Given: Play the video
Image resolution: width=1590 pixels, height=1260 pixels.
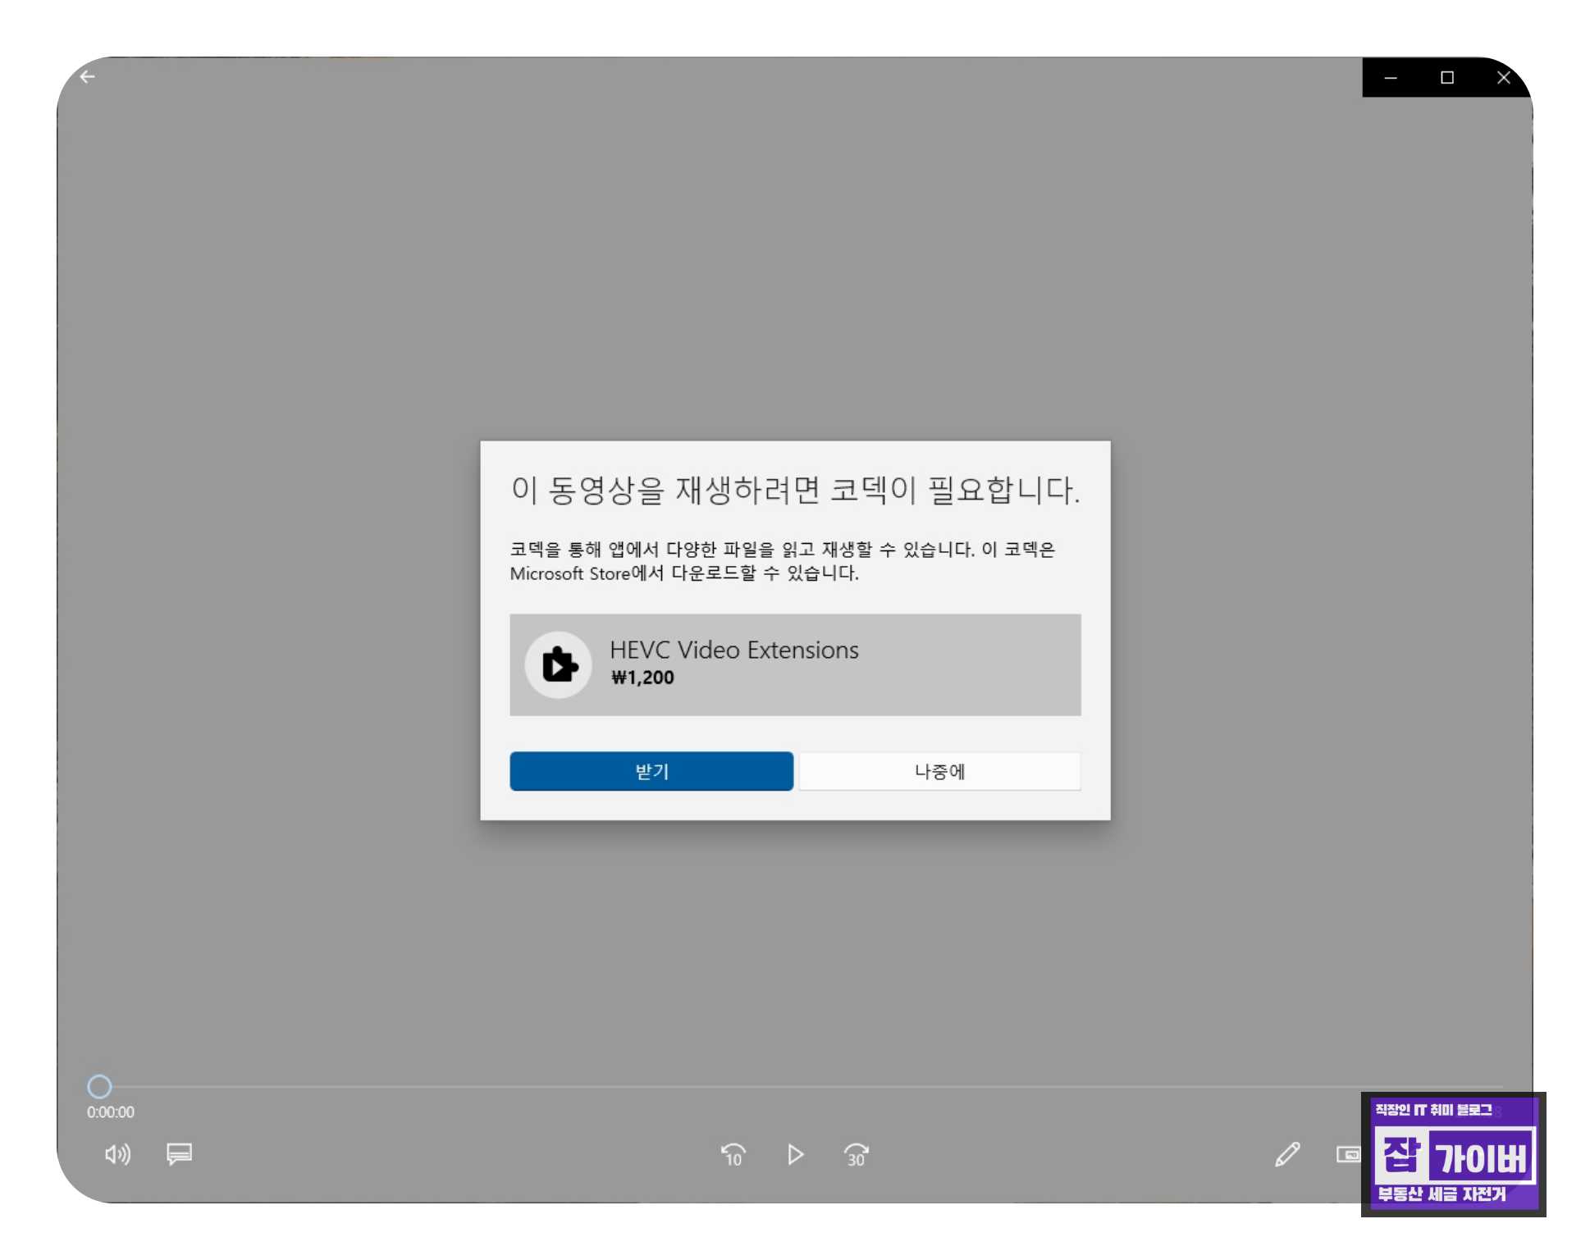Looking at the screenshot, I should click(x=794, y=1156).
